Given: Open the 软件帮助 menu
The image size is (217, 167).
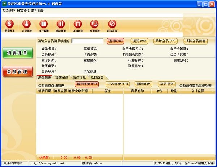Looking at the screenshot, I should click(x=38, y=11).
